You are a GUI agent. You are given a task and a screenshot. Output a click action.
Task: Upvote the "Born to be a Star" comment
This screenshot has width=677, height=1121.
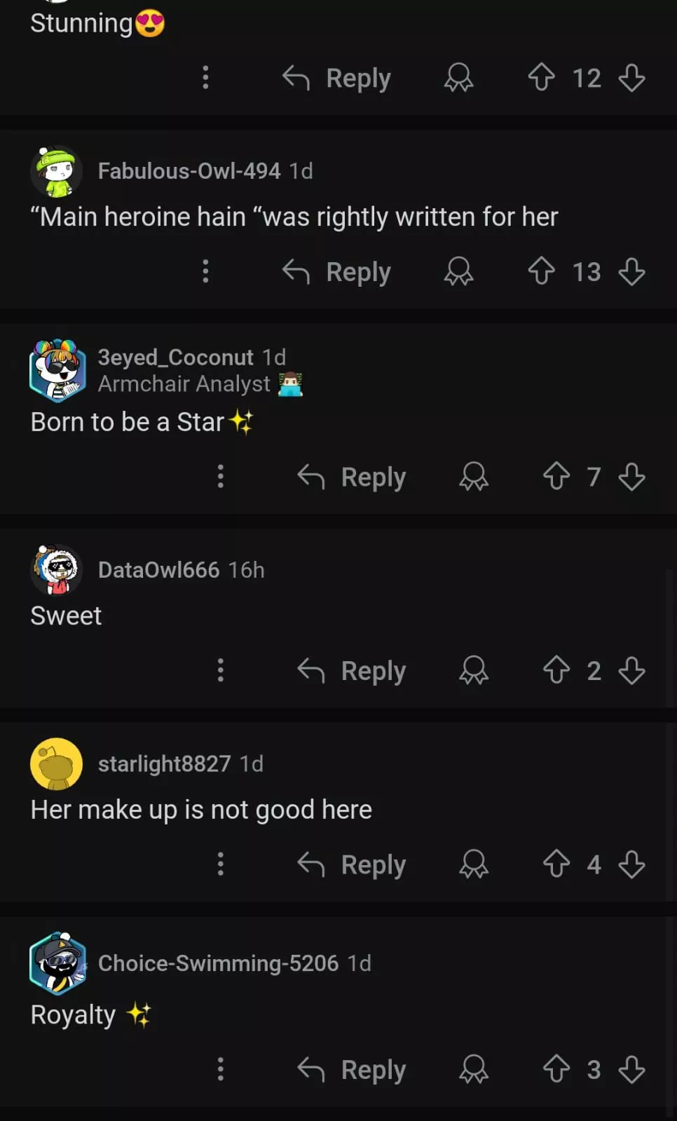click(556, 477)
